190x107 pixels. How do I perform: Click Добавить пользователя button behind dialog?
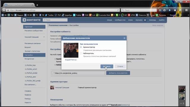click(118, 73)
